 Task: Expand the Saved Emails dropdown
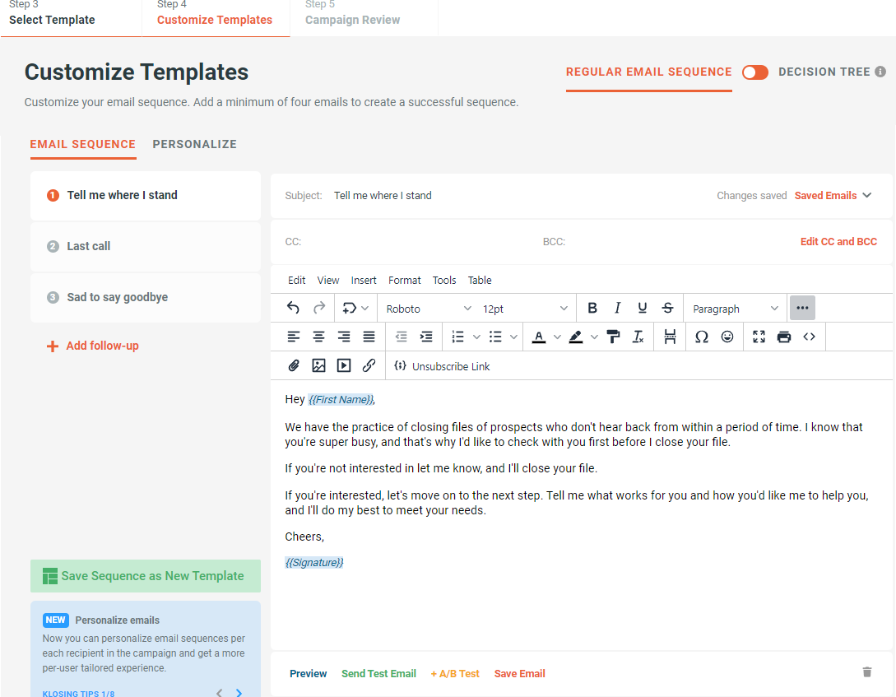[x=833, y=195]
